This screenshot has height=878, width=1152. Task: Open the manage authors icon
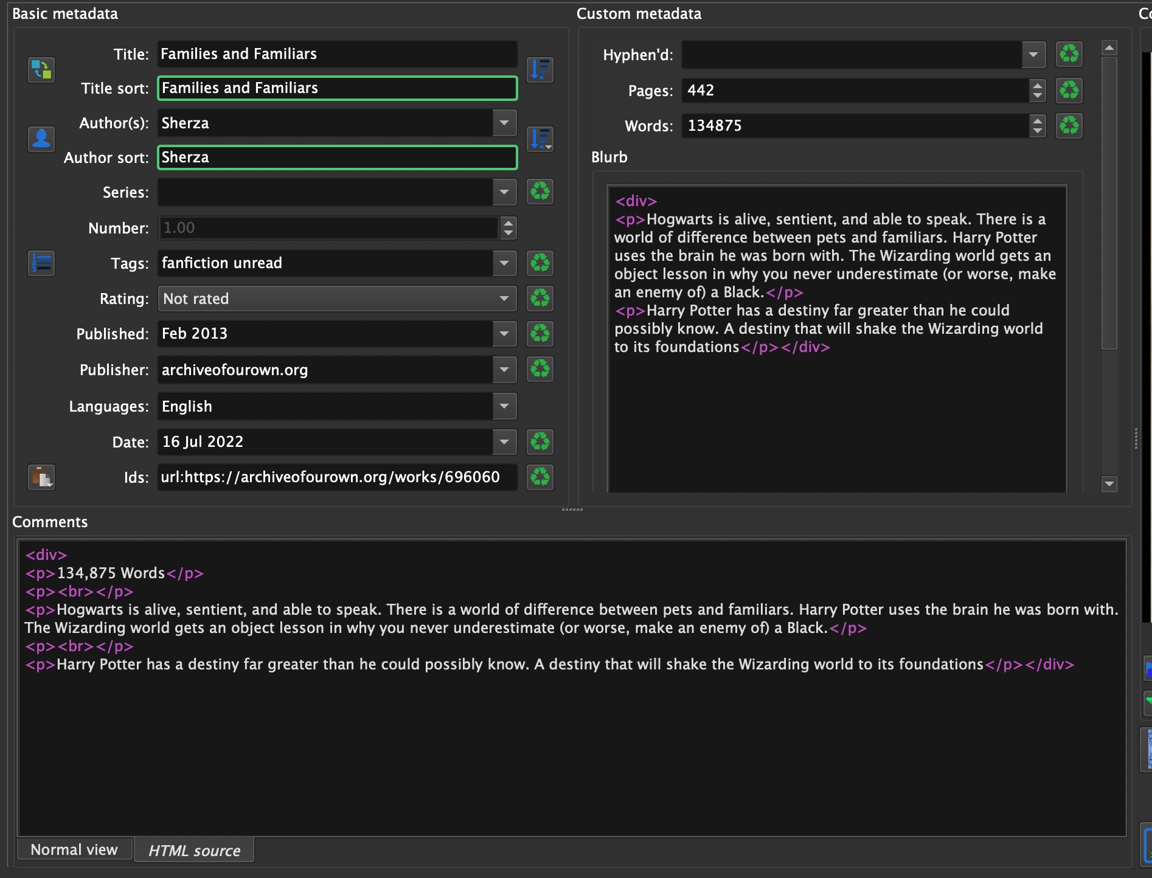(41, 139)
